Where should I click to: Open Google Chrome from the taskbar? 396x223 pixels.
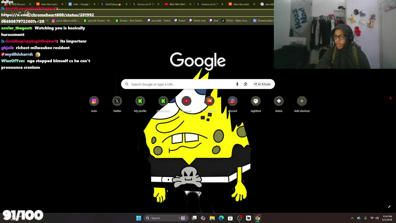point(257,218)
